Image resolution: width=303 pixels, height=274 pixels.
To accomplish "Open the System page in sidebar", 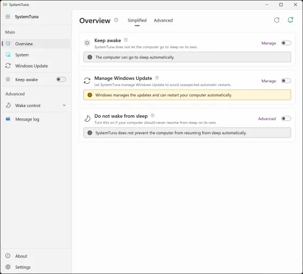I will [x=36, y=55].
